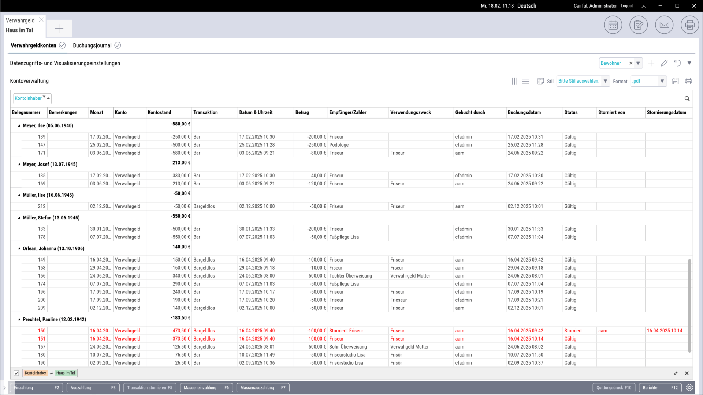Open the settings gear at bottom right
Image resolution: width=703 pixels, height=395 pixels.
click(x=689, y=388)
